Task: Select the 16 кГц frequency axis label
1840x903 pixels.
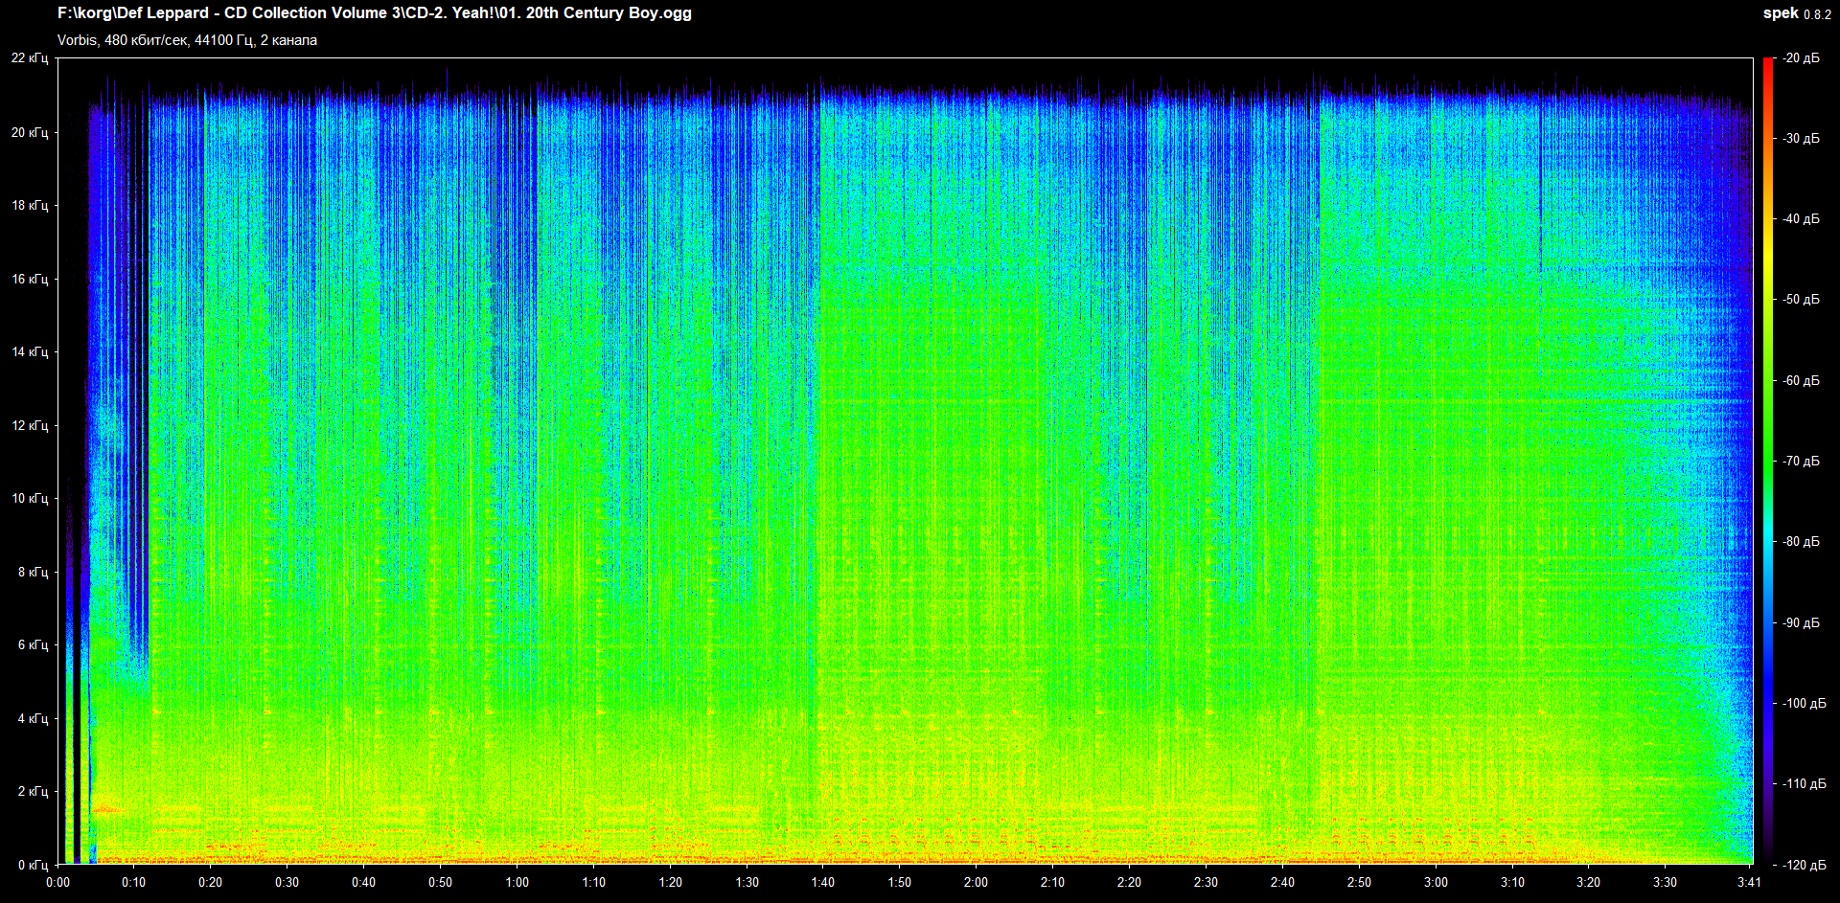Action: click(x=30, y=279)
